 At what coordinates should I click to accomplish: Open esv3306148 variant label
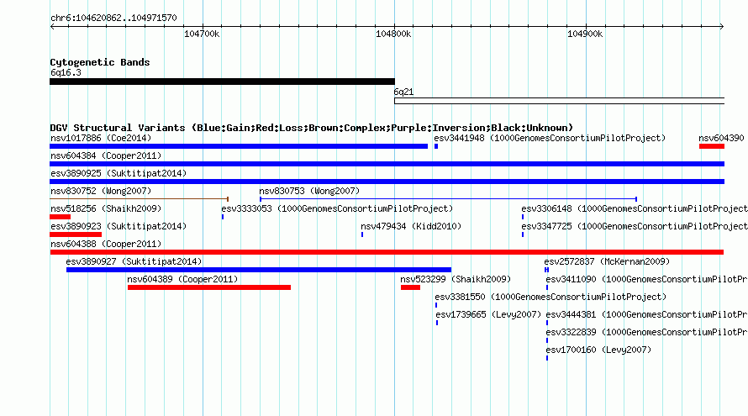pos(634,208)
